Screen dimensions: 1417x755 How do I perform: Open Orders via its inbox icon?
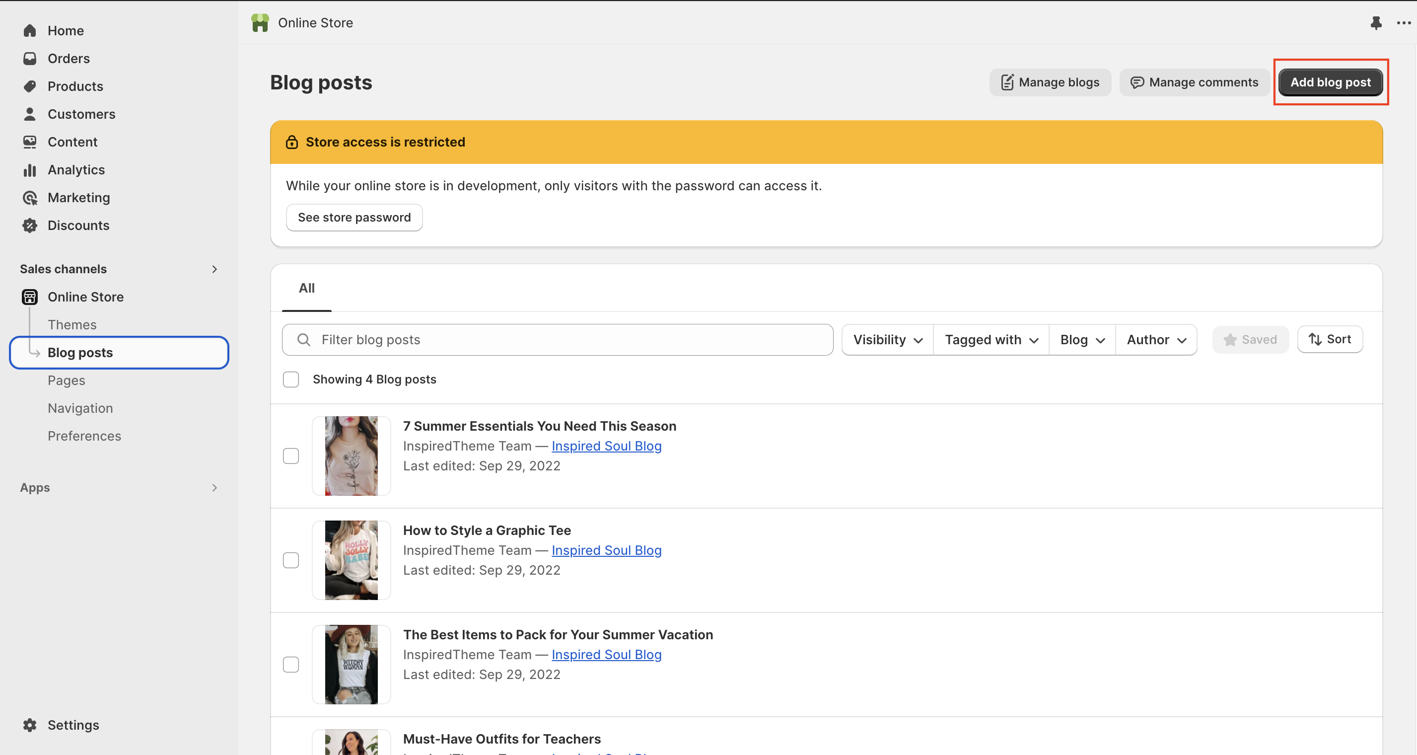point(30,58)
